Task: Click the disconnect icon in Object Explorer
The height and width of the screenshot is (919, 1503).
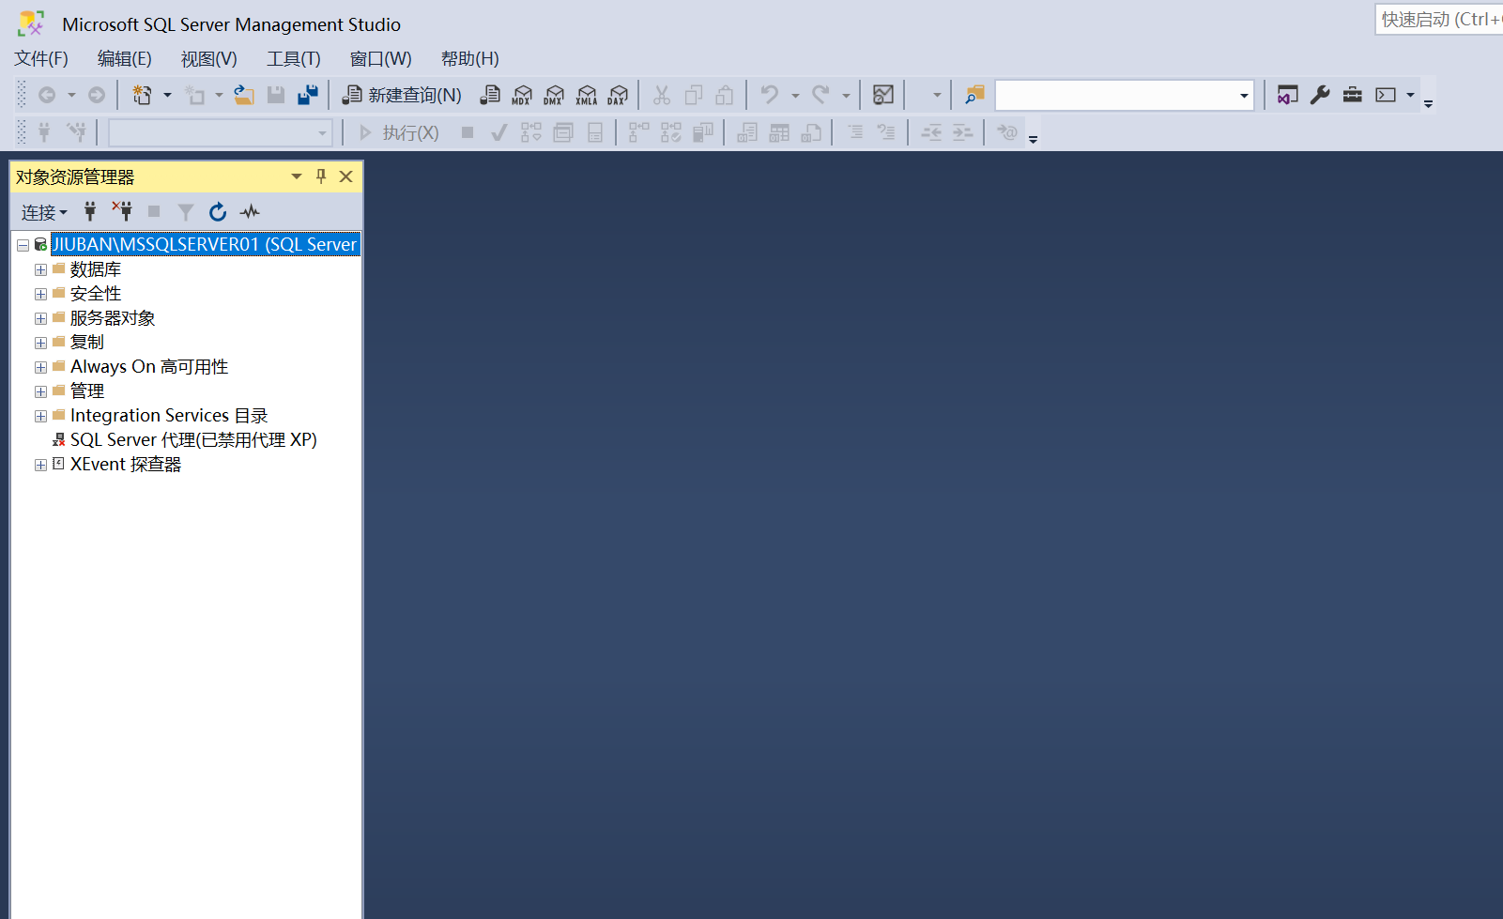Action: (122, 211)
